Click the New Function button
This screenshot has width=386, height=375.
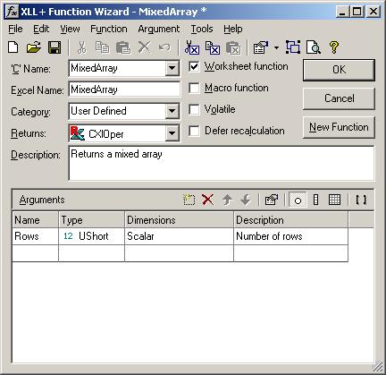(339, 127)
